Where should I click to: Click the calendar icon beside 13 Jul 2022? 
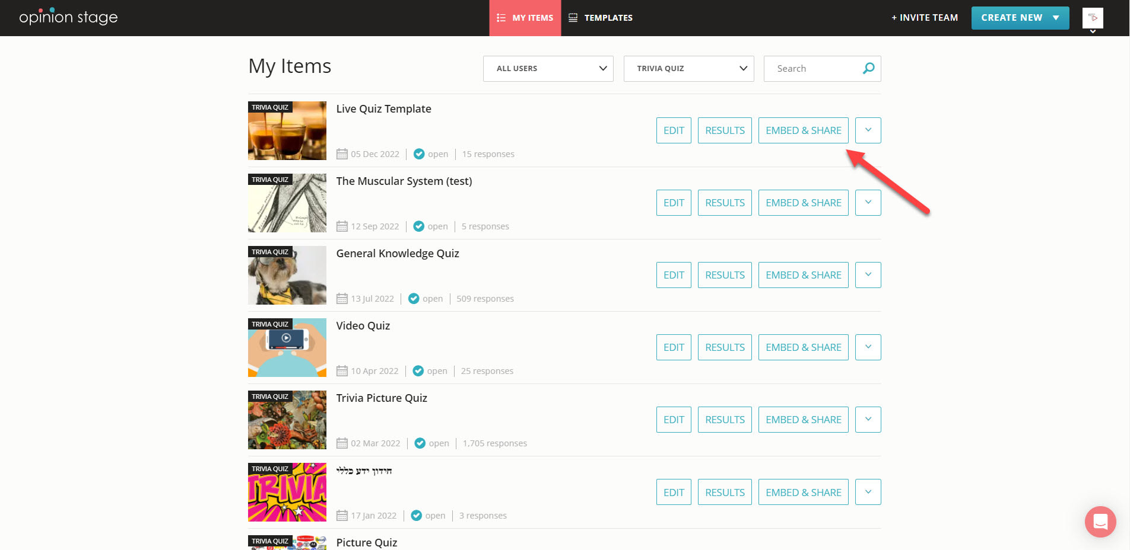342,298
